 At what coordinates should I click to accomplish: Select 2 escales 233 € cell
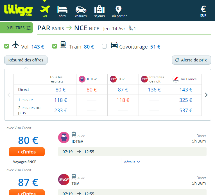click(61, 111)
